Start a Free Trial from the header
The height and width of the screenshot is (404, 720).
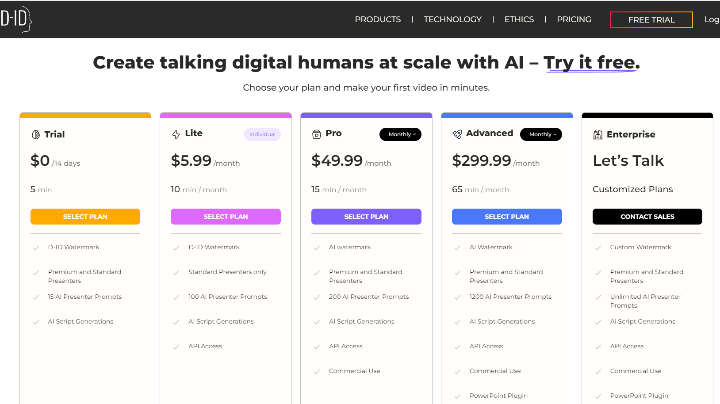[x=651, y=20]
